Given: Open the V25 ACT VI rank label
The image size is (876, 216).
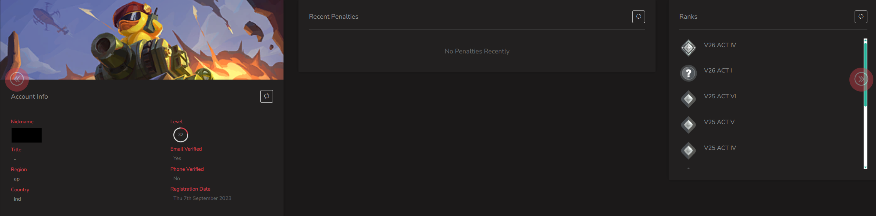Looking at the screenshot, I should (720, 96).
